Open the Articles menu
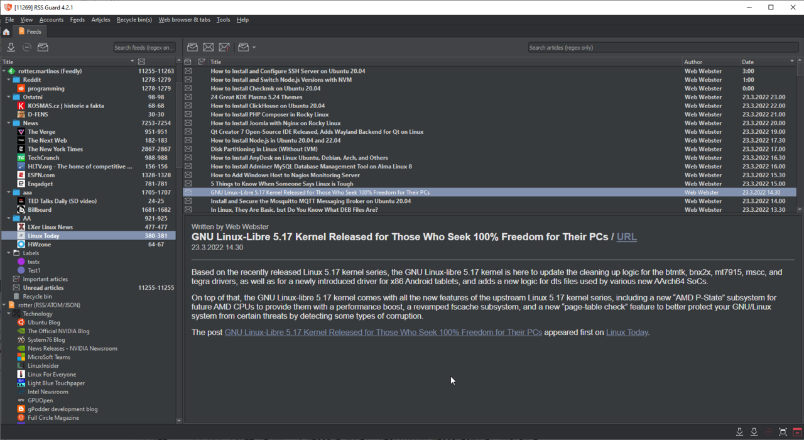The width and height of the screenshot is (804, 440). [x=100, y=19]
